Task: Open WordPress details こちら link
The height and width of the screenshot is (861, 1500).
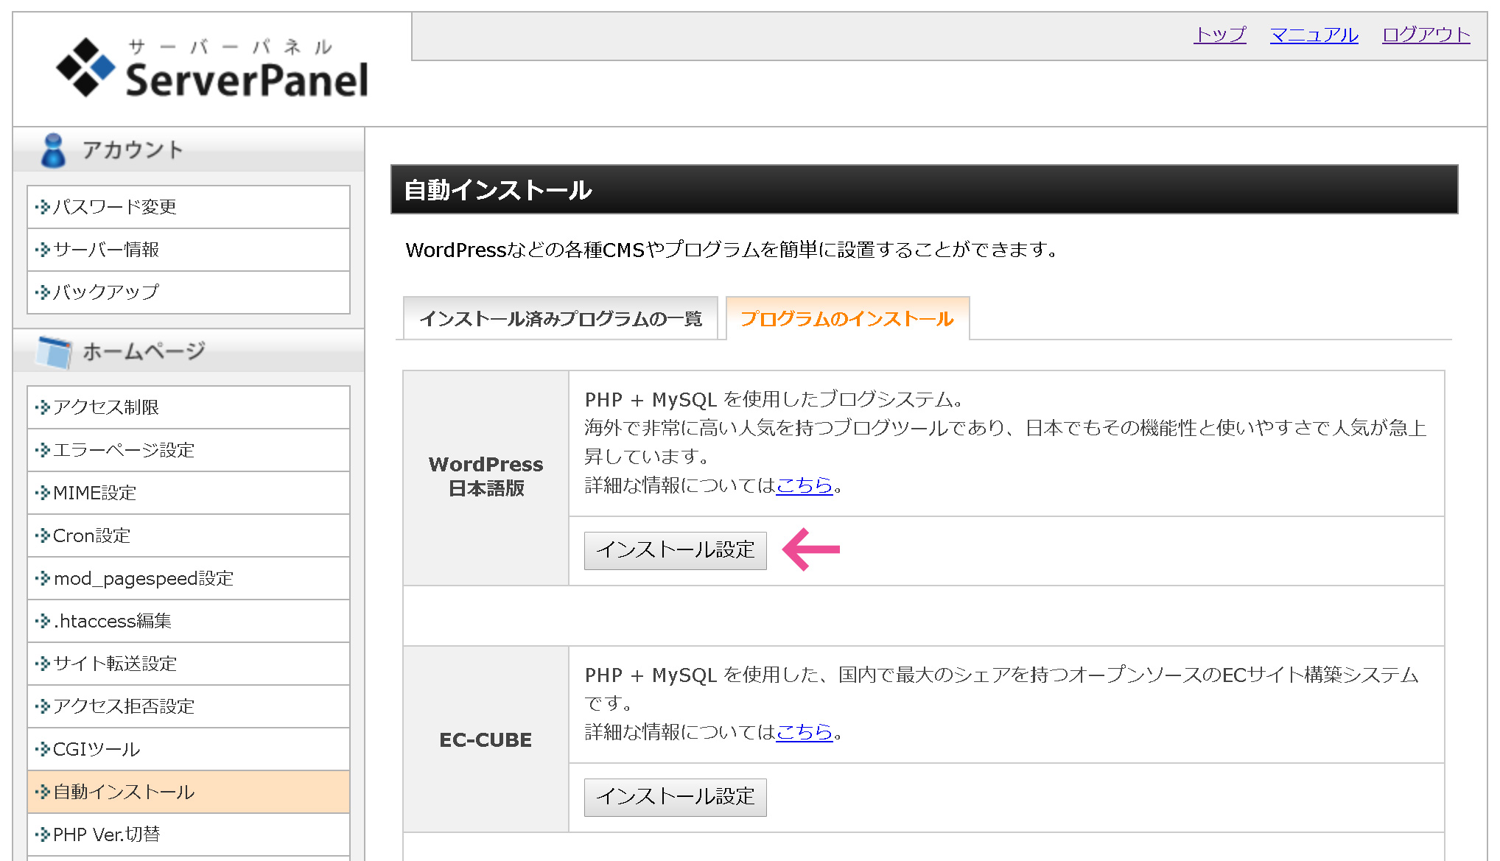Action: coord(804,485)
